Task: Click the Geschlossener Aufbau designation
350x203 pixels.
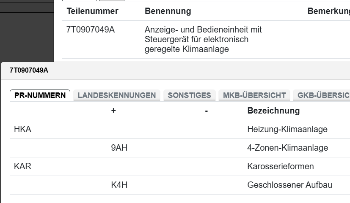Action: click(x=289, y=185)
